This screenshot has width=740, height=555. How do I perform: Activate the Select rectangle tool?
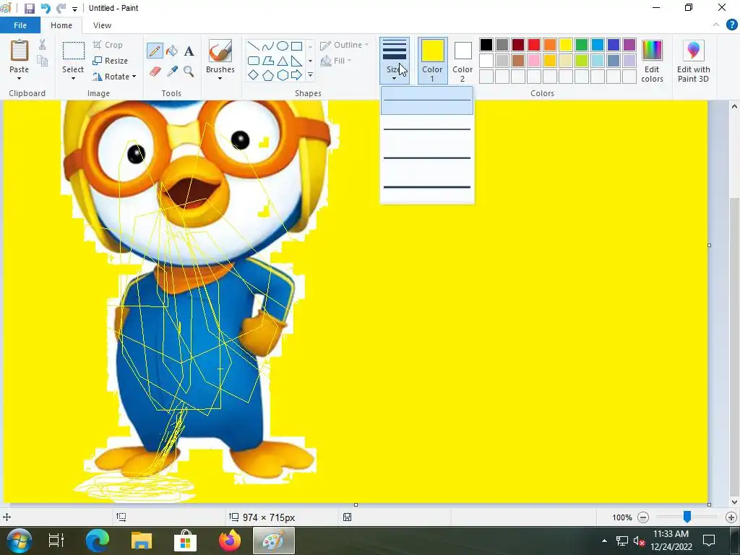coord(74,51)
